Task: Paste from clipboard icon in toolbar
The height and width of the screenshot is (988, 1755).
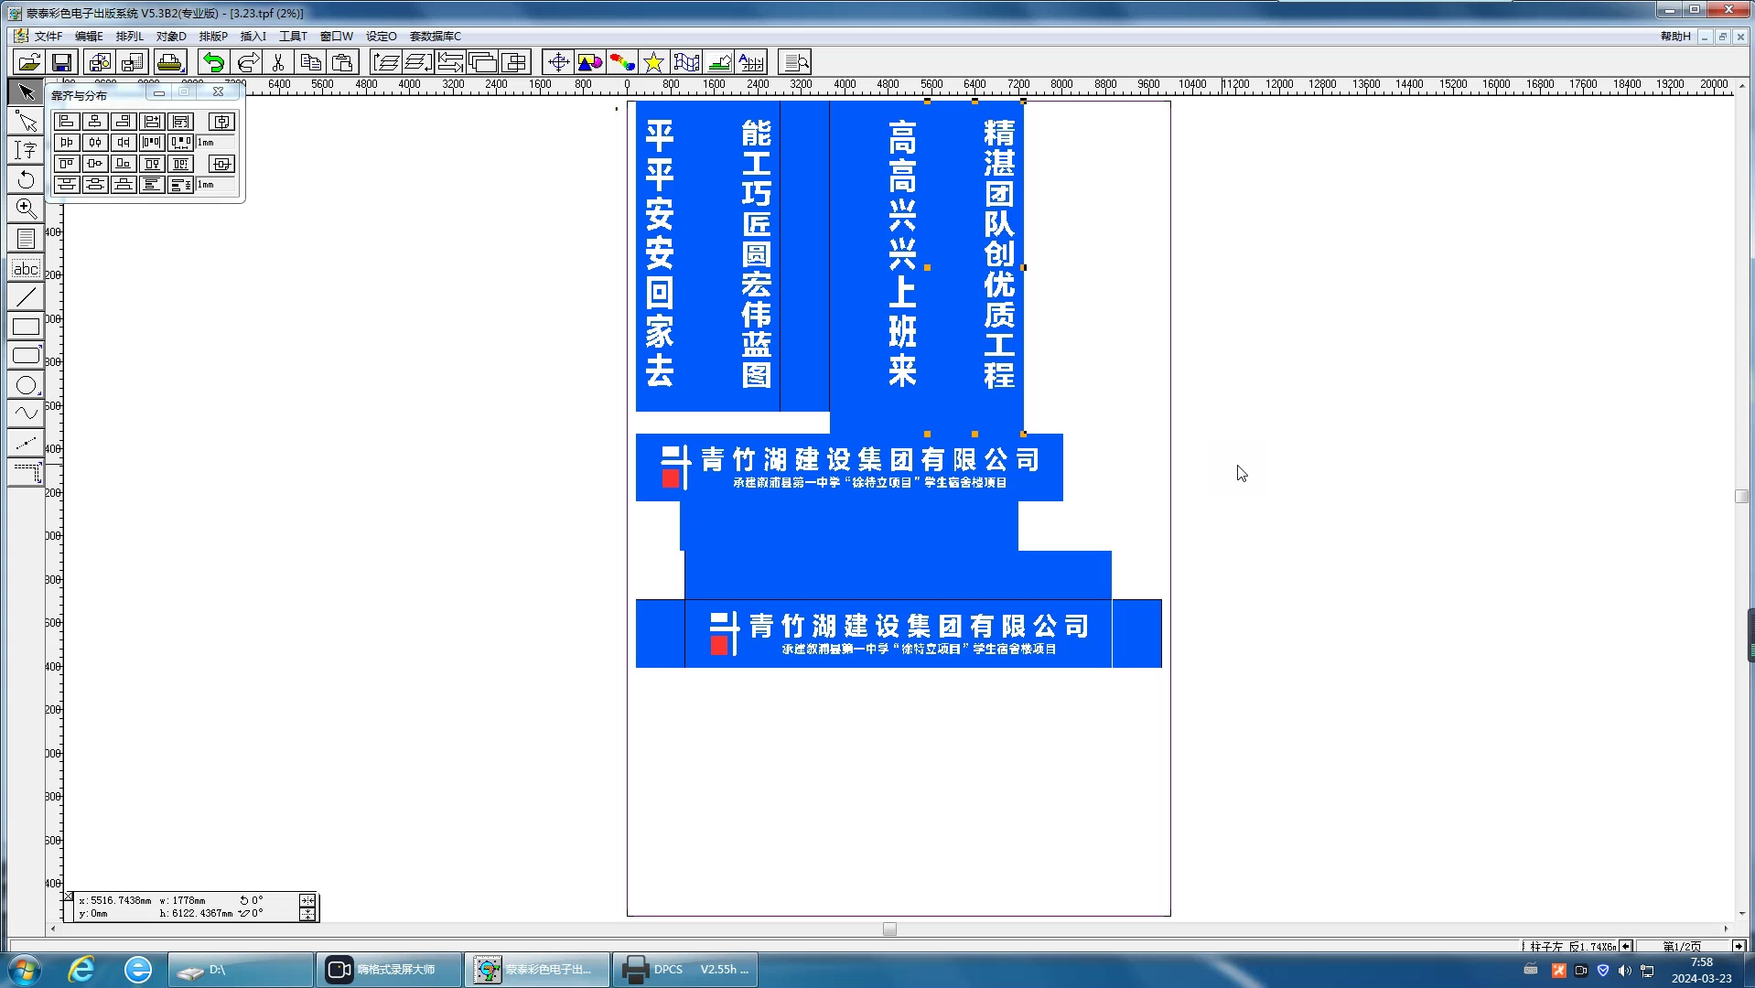Action: coord(343,62)
